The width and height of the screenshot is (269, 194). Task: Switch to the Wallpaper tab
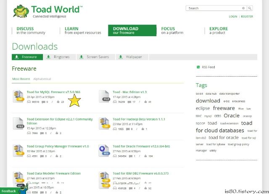click(132, 57)
